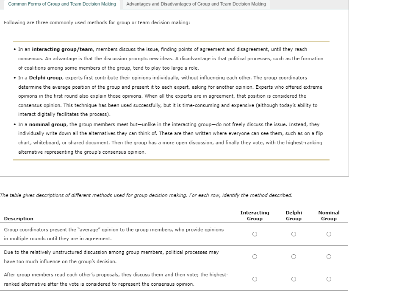Select Interacting Group for the first description row
This screenshot has height=298, width=399.
pos(255,233)
